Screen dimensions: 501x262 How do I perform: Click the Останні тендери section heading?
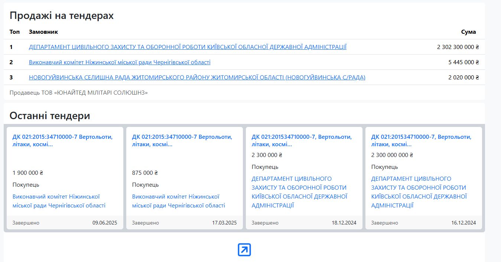pyautogui.click(x=50, y=116)
